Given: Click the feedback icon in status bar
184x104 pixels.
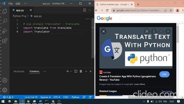Looking at the screenshot, I should click(x=84, y=97).
